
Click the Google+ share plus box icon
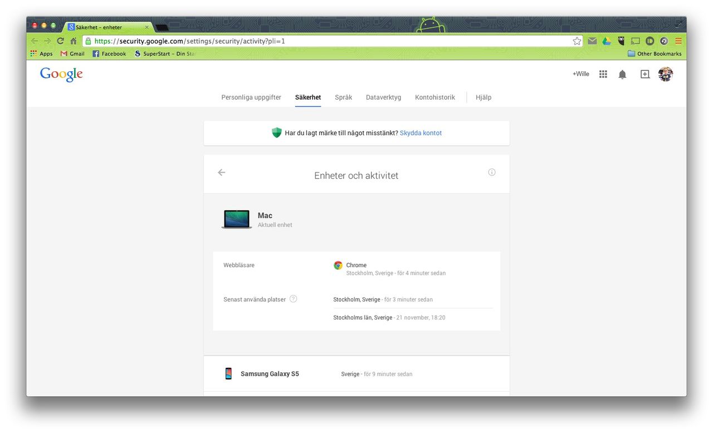[x=645, y=74]
